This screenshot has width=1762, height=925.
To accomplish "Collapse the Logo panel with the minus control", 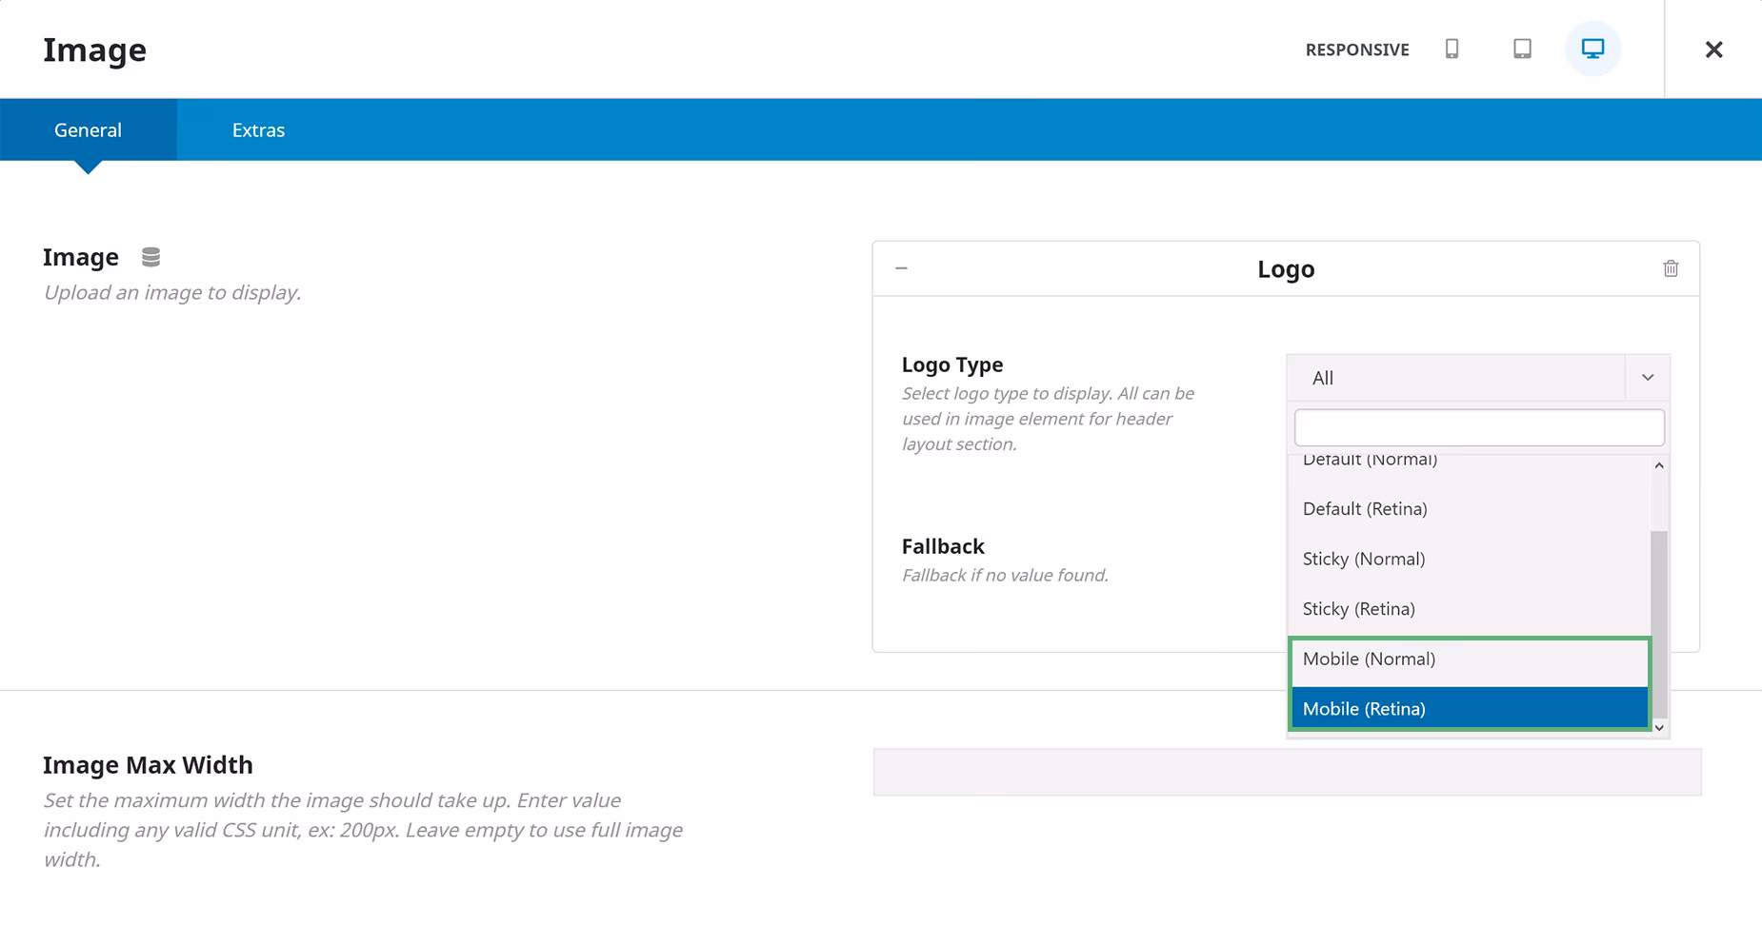I will point(901,268).
